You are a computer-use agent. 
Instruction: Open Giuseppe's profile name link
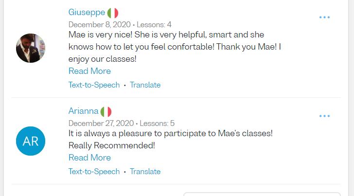(87, 13)
